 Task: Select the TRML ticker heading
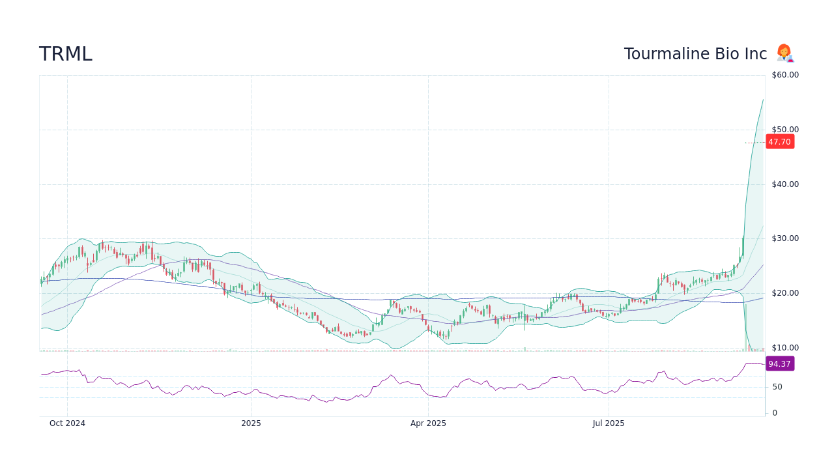click(x=65, y=54)
